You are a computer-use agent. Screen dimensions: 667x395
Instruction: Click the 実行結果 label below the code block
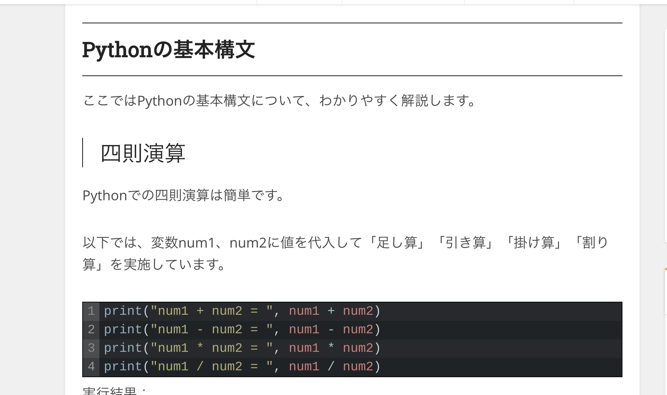pos(106,391)
